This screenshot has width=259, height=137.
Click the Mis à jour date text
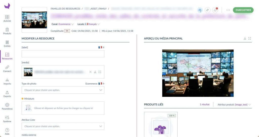point(117,31)
